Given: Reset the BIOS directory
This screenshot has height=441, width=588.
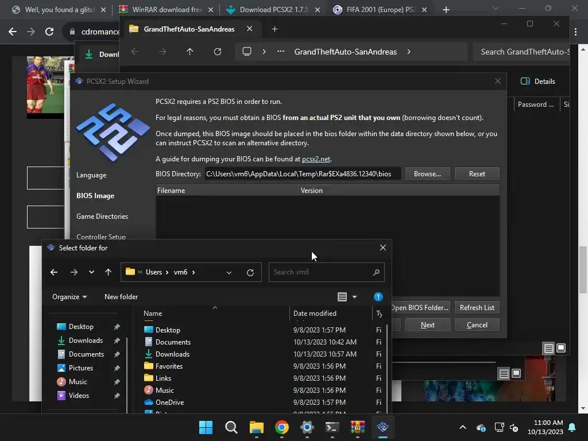Looking at the screenshot, I should point(477,173).
